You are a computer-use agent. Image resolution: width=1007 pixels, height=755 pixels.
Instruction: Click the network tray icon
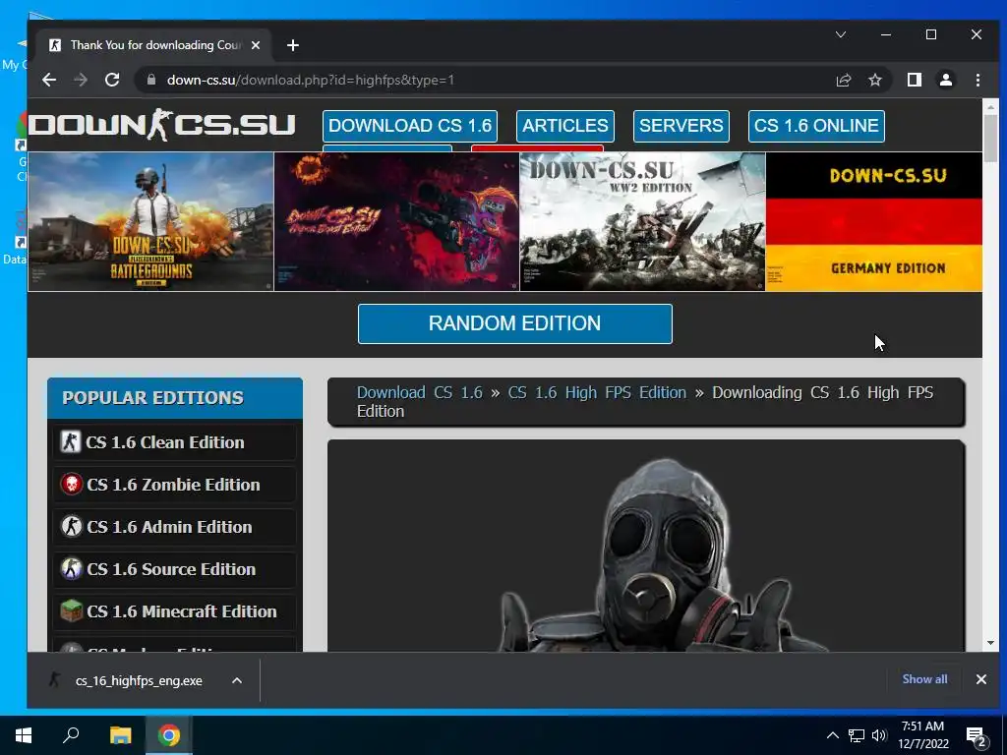[x=857, y=735]
